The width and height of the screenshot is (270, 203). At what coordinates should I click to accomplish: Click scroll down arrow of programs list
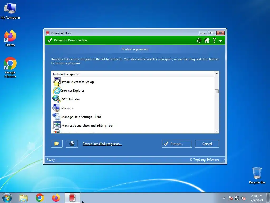coord(217,131)
